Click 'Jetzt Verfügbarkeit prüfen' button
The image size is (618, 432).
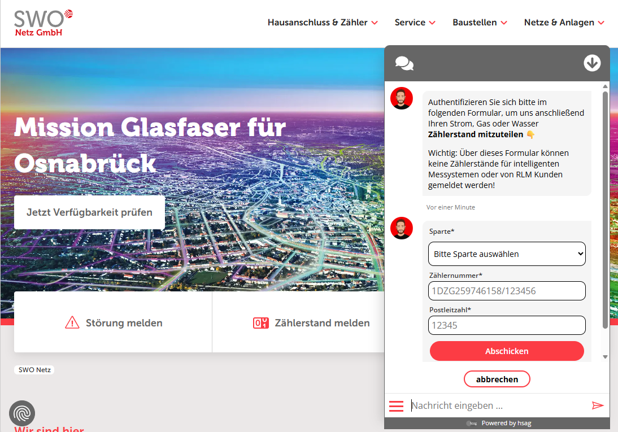[89, 212]
